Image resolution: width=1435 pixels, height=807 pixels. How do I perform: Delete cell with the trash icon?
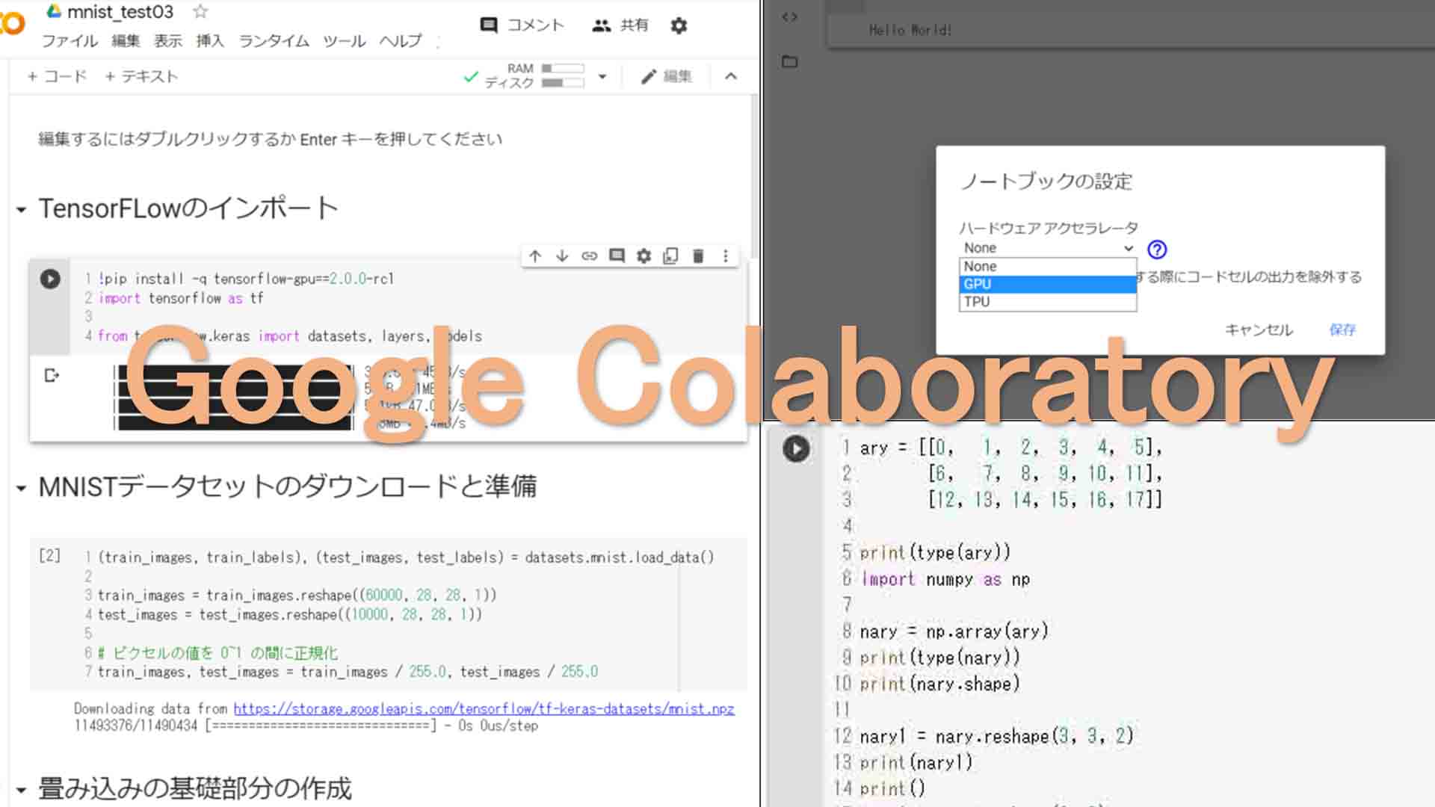(698, 256)
